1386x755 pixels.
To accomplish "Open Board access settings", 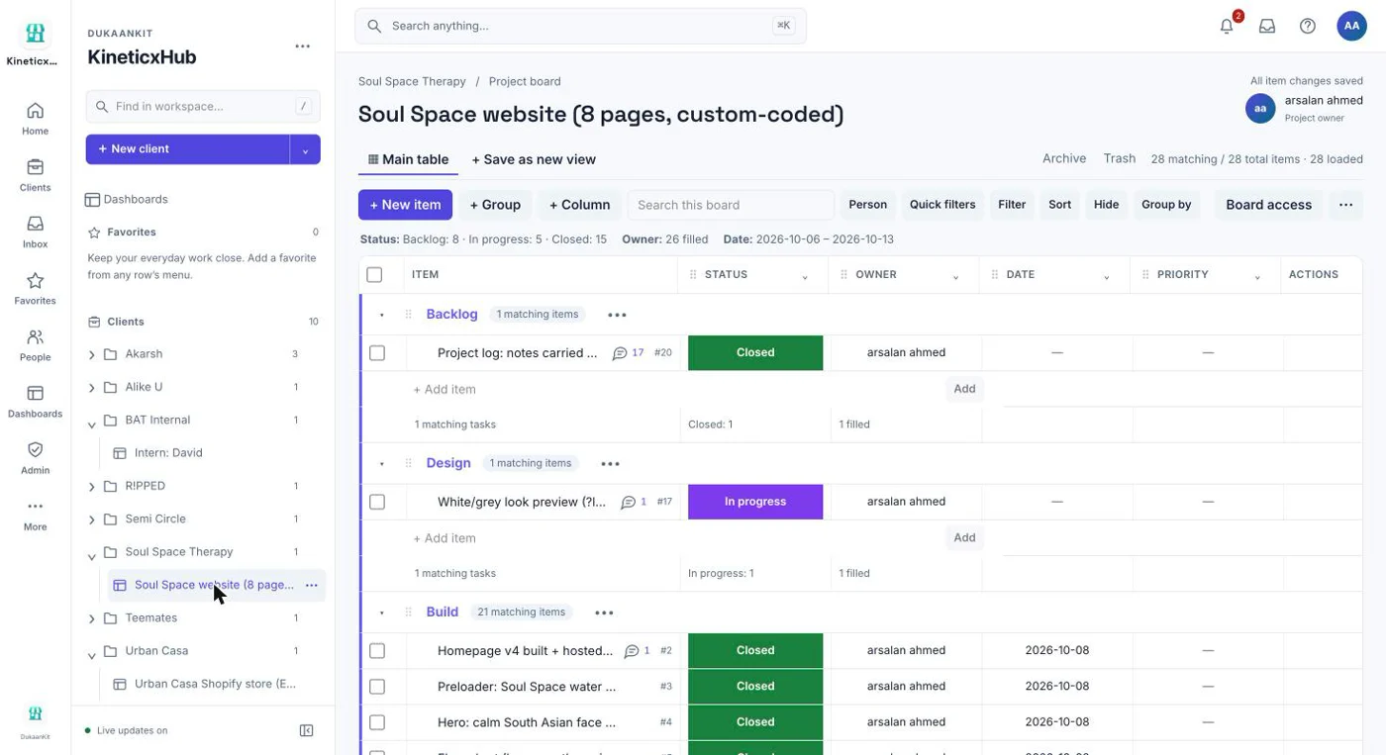I will tap(1268, 205).
